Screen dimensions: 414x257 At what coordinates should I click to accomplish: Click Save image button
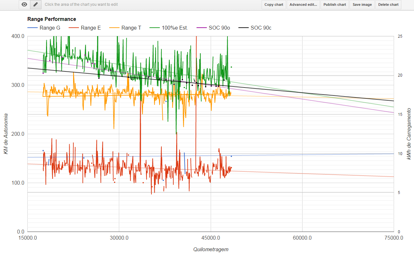point(362,5)
